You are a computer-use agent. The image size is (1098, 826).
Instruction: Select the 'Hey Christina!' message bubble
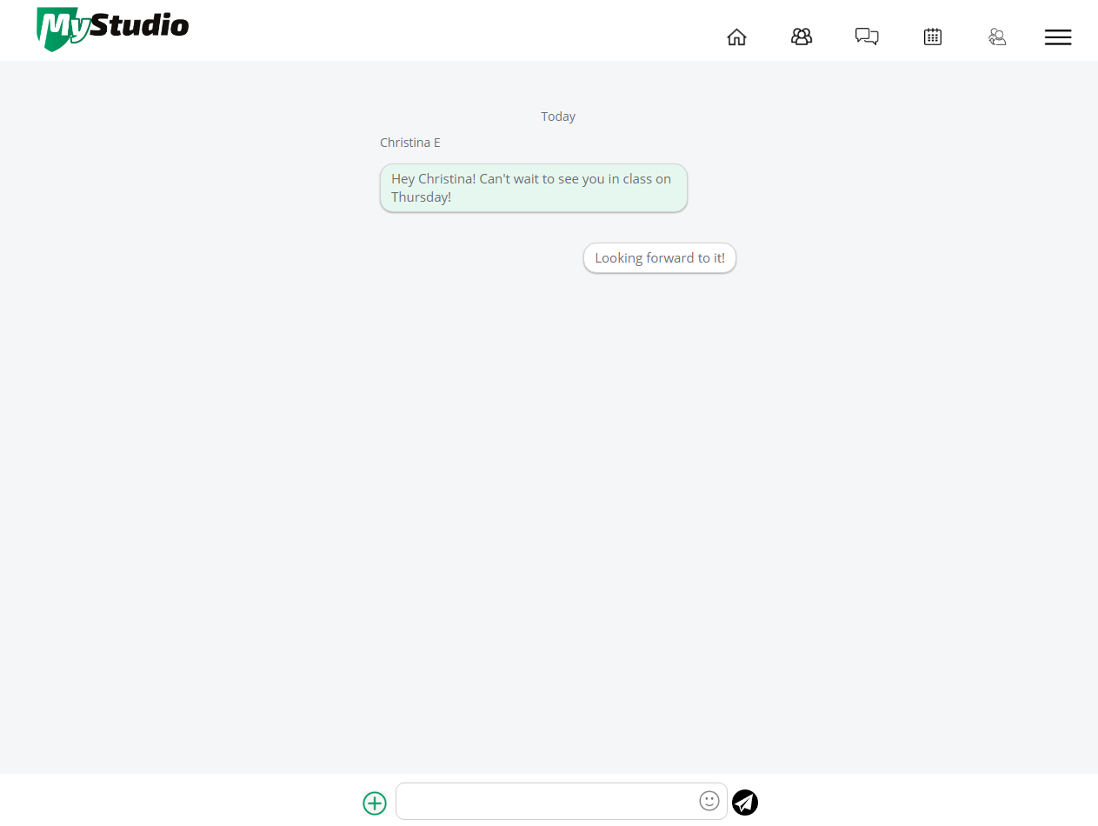tap(534, 188)
